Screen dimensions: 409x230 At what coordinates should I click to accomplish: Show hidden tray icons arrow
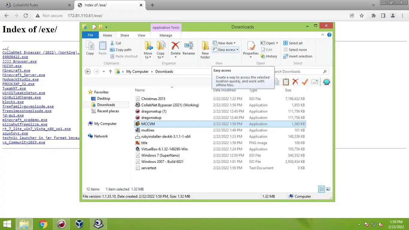coord(359,224)
